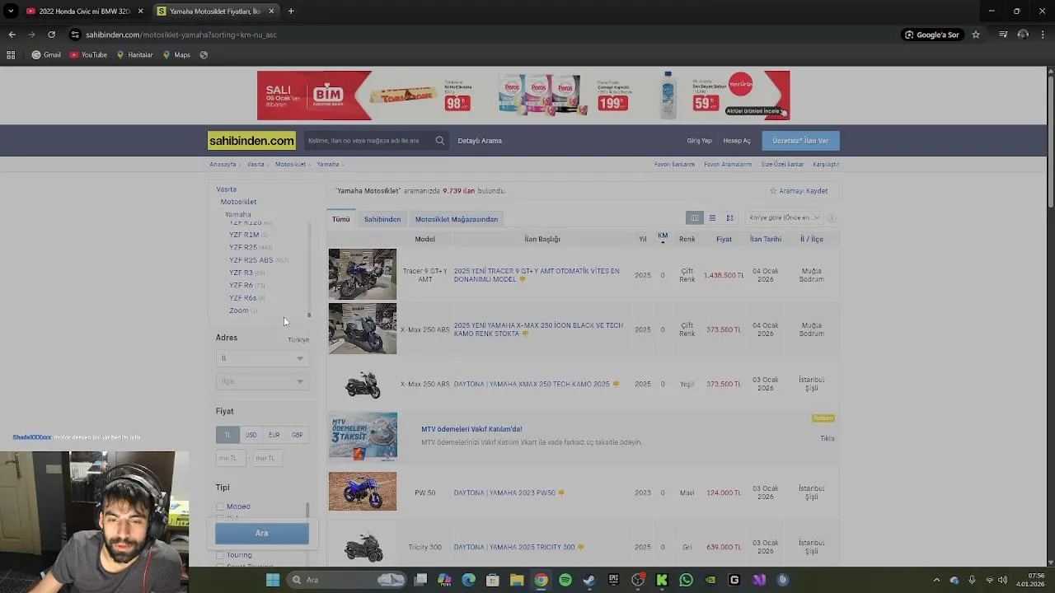The image size is (1055, 593).
Task: Open YouTube bookmark
Action: click(x=88, y=55)
